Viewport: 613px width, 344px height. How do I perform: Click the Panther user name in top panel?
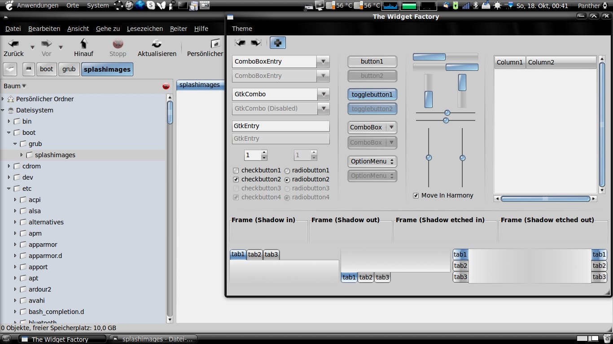589,6
